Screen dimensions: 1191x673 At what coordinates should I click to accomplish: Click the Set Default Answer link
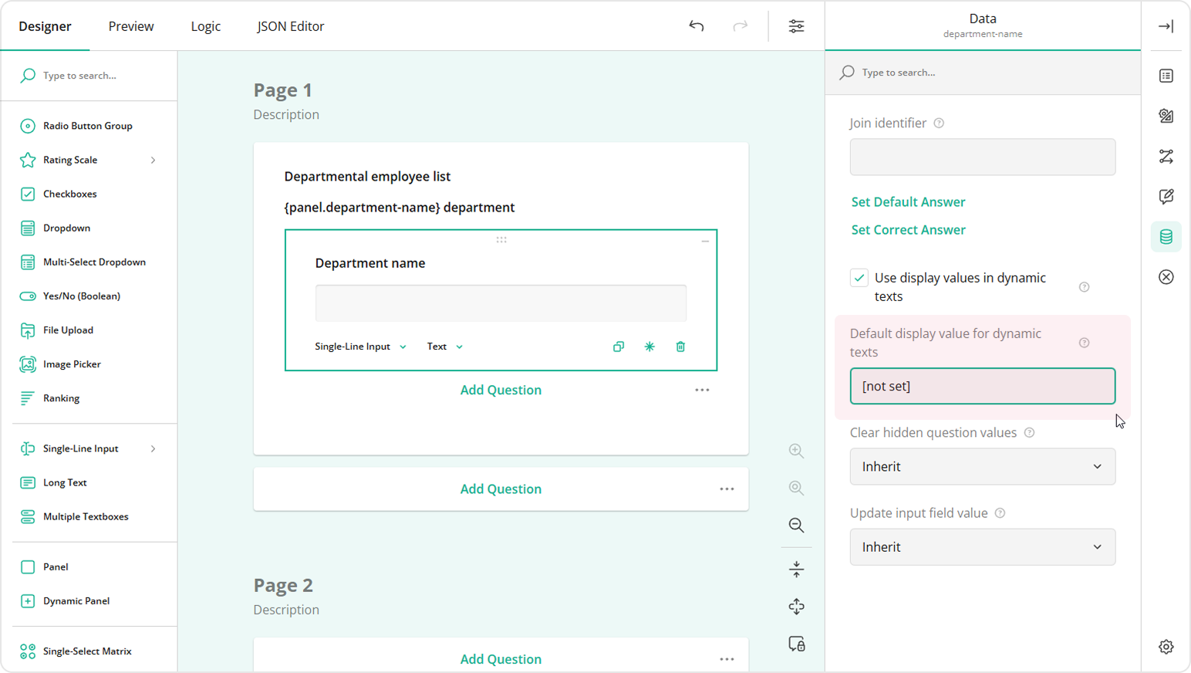907,201
